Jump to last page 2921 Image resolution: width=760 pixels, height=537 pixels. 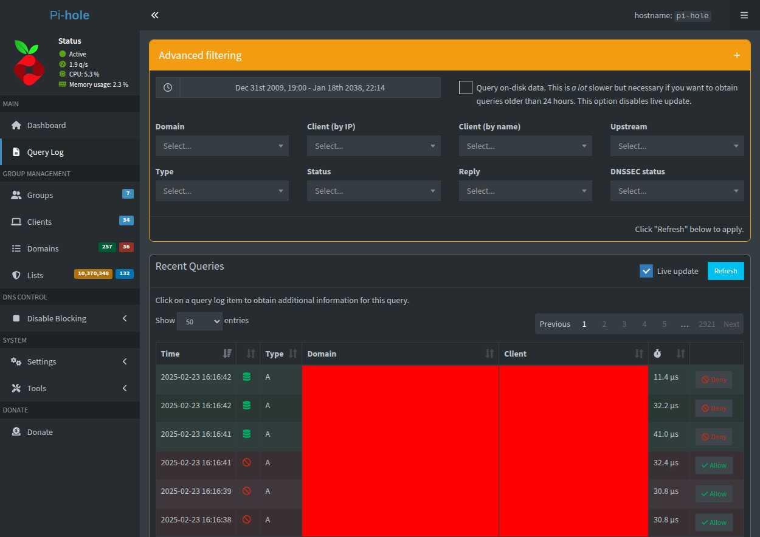(x=707, y=324)
